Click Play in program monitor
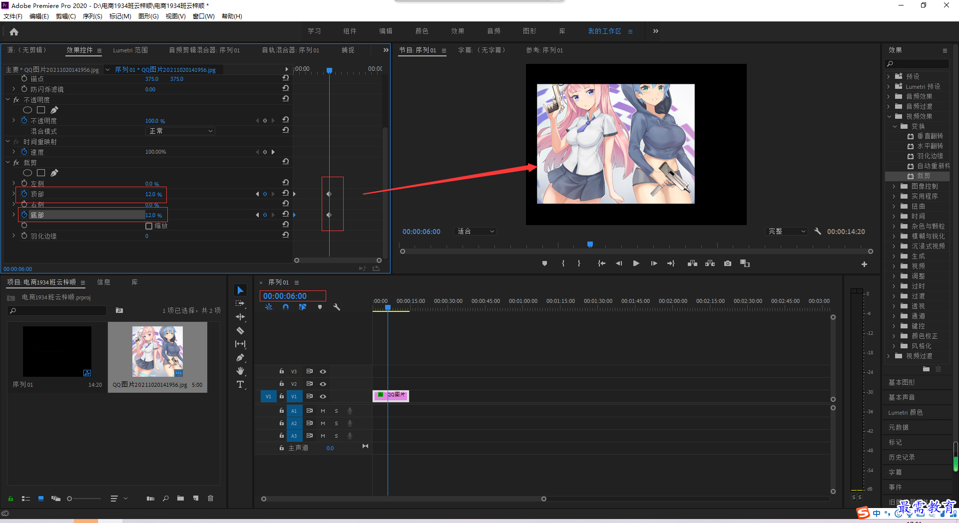The height and width of the screenshot is (523, 959). tap(636, 263)
